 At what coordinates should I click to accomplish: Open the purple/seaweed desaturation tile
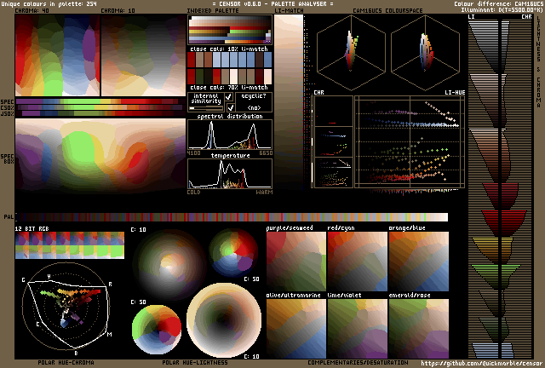(x=295, y=263)
